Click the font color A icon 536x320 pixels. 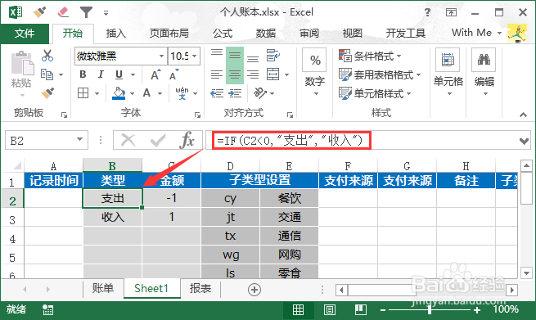tap(146, 92)
